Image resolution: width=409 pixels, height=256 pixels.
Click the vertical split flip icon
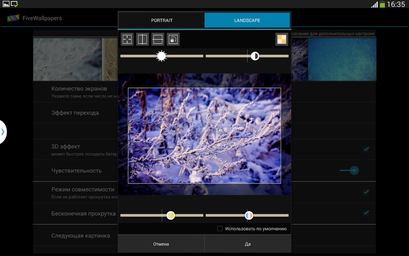143,39
